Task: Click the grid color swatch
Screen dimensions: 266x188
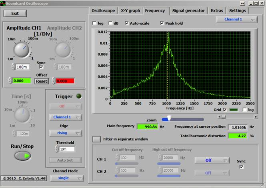Action: (234, 110)
